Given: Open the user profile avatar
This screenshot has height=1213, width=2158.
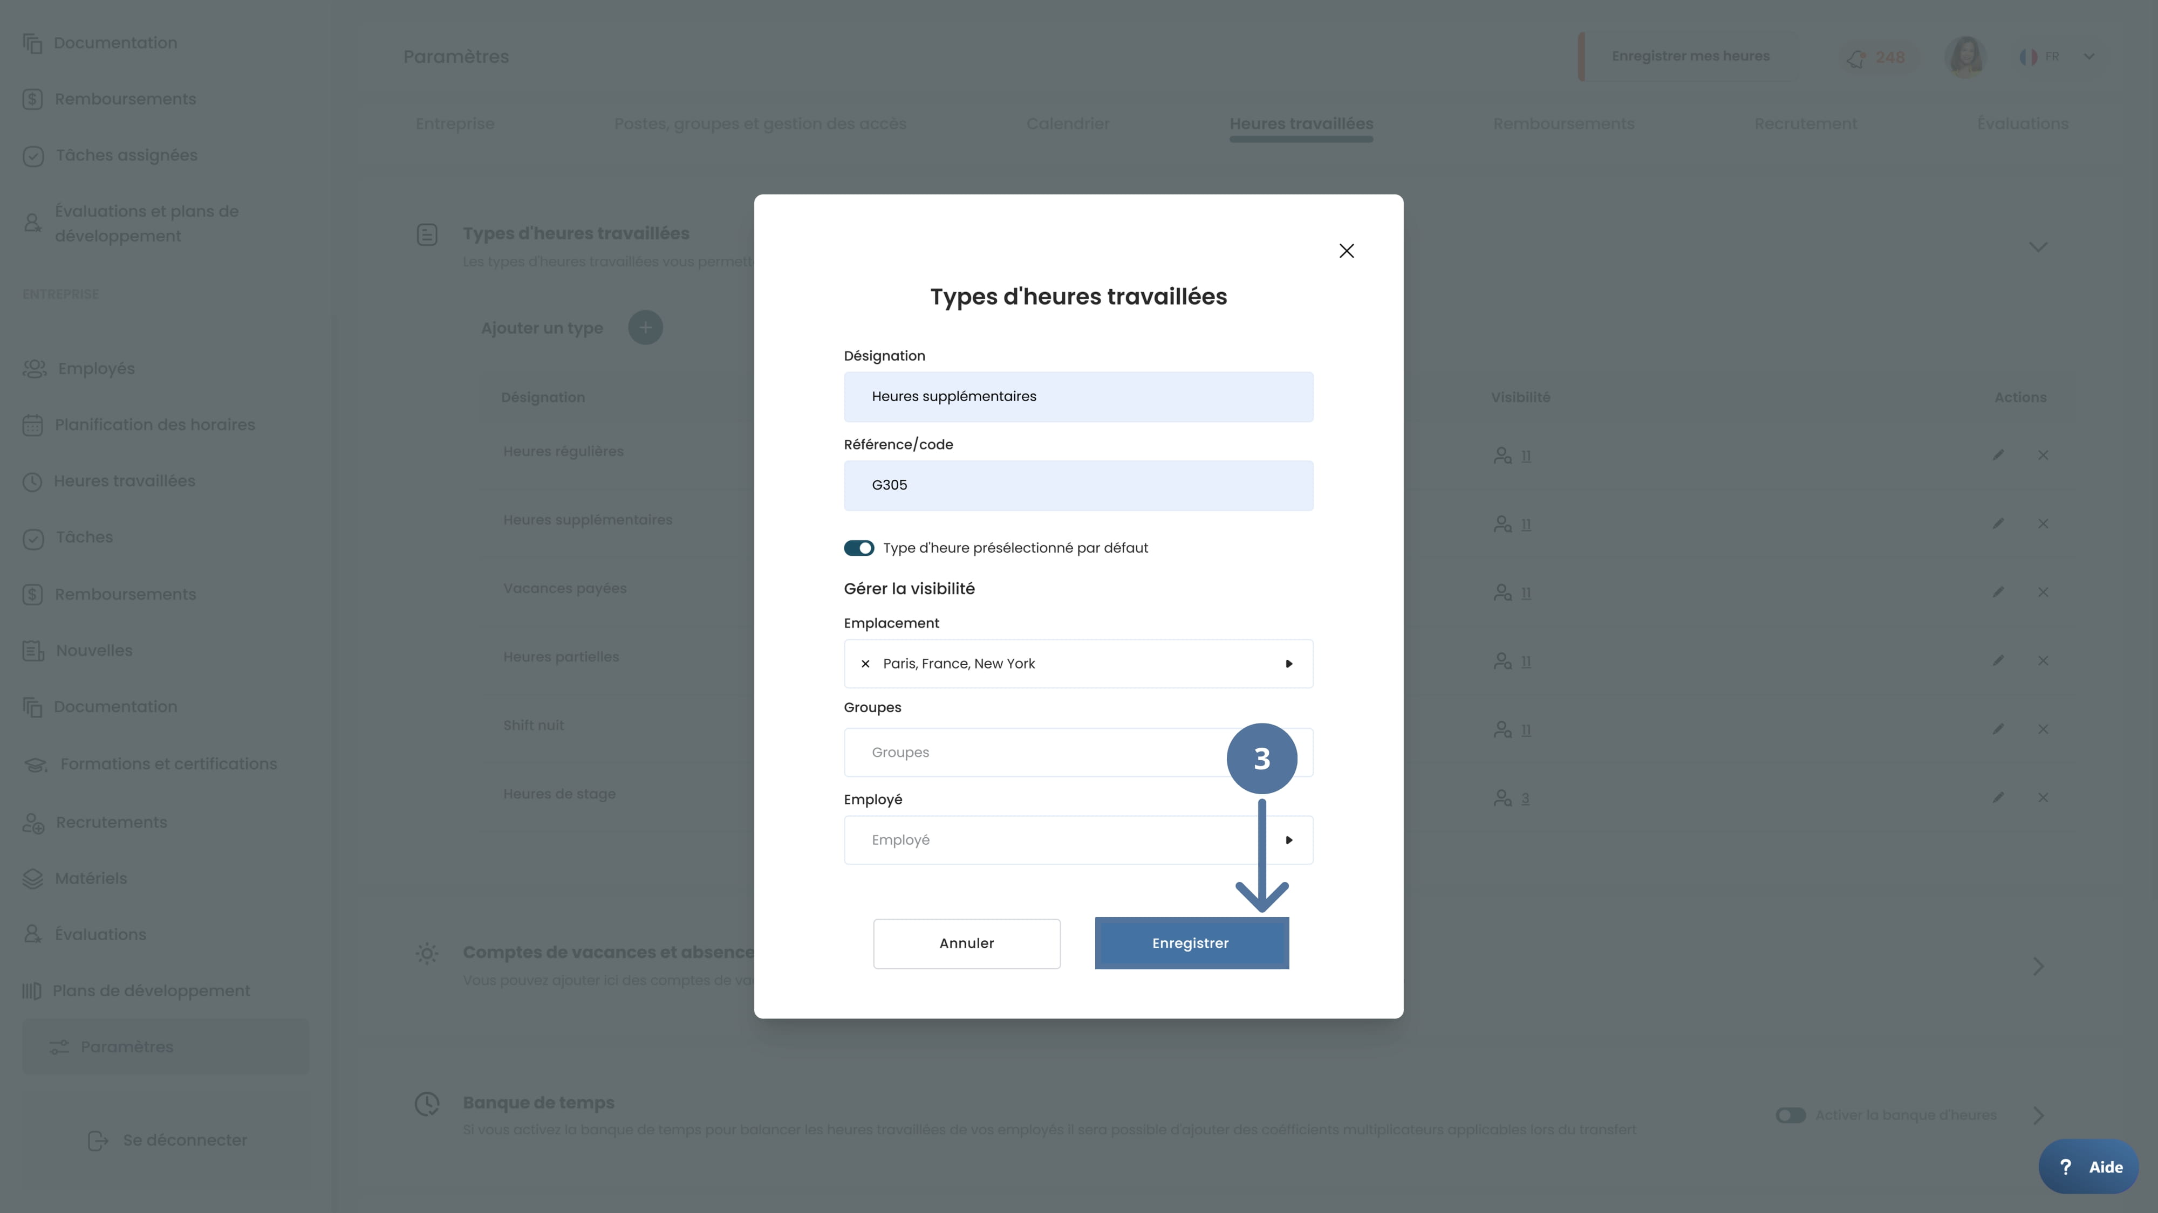Looking at the screenshot, I should (1965, 57).
